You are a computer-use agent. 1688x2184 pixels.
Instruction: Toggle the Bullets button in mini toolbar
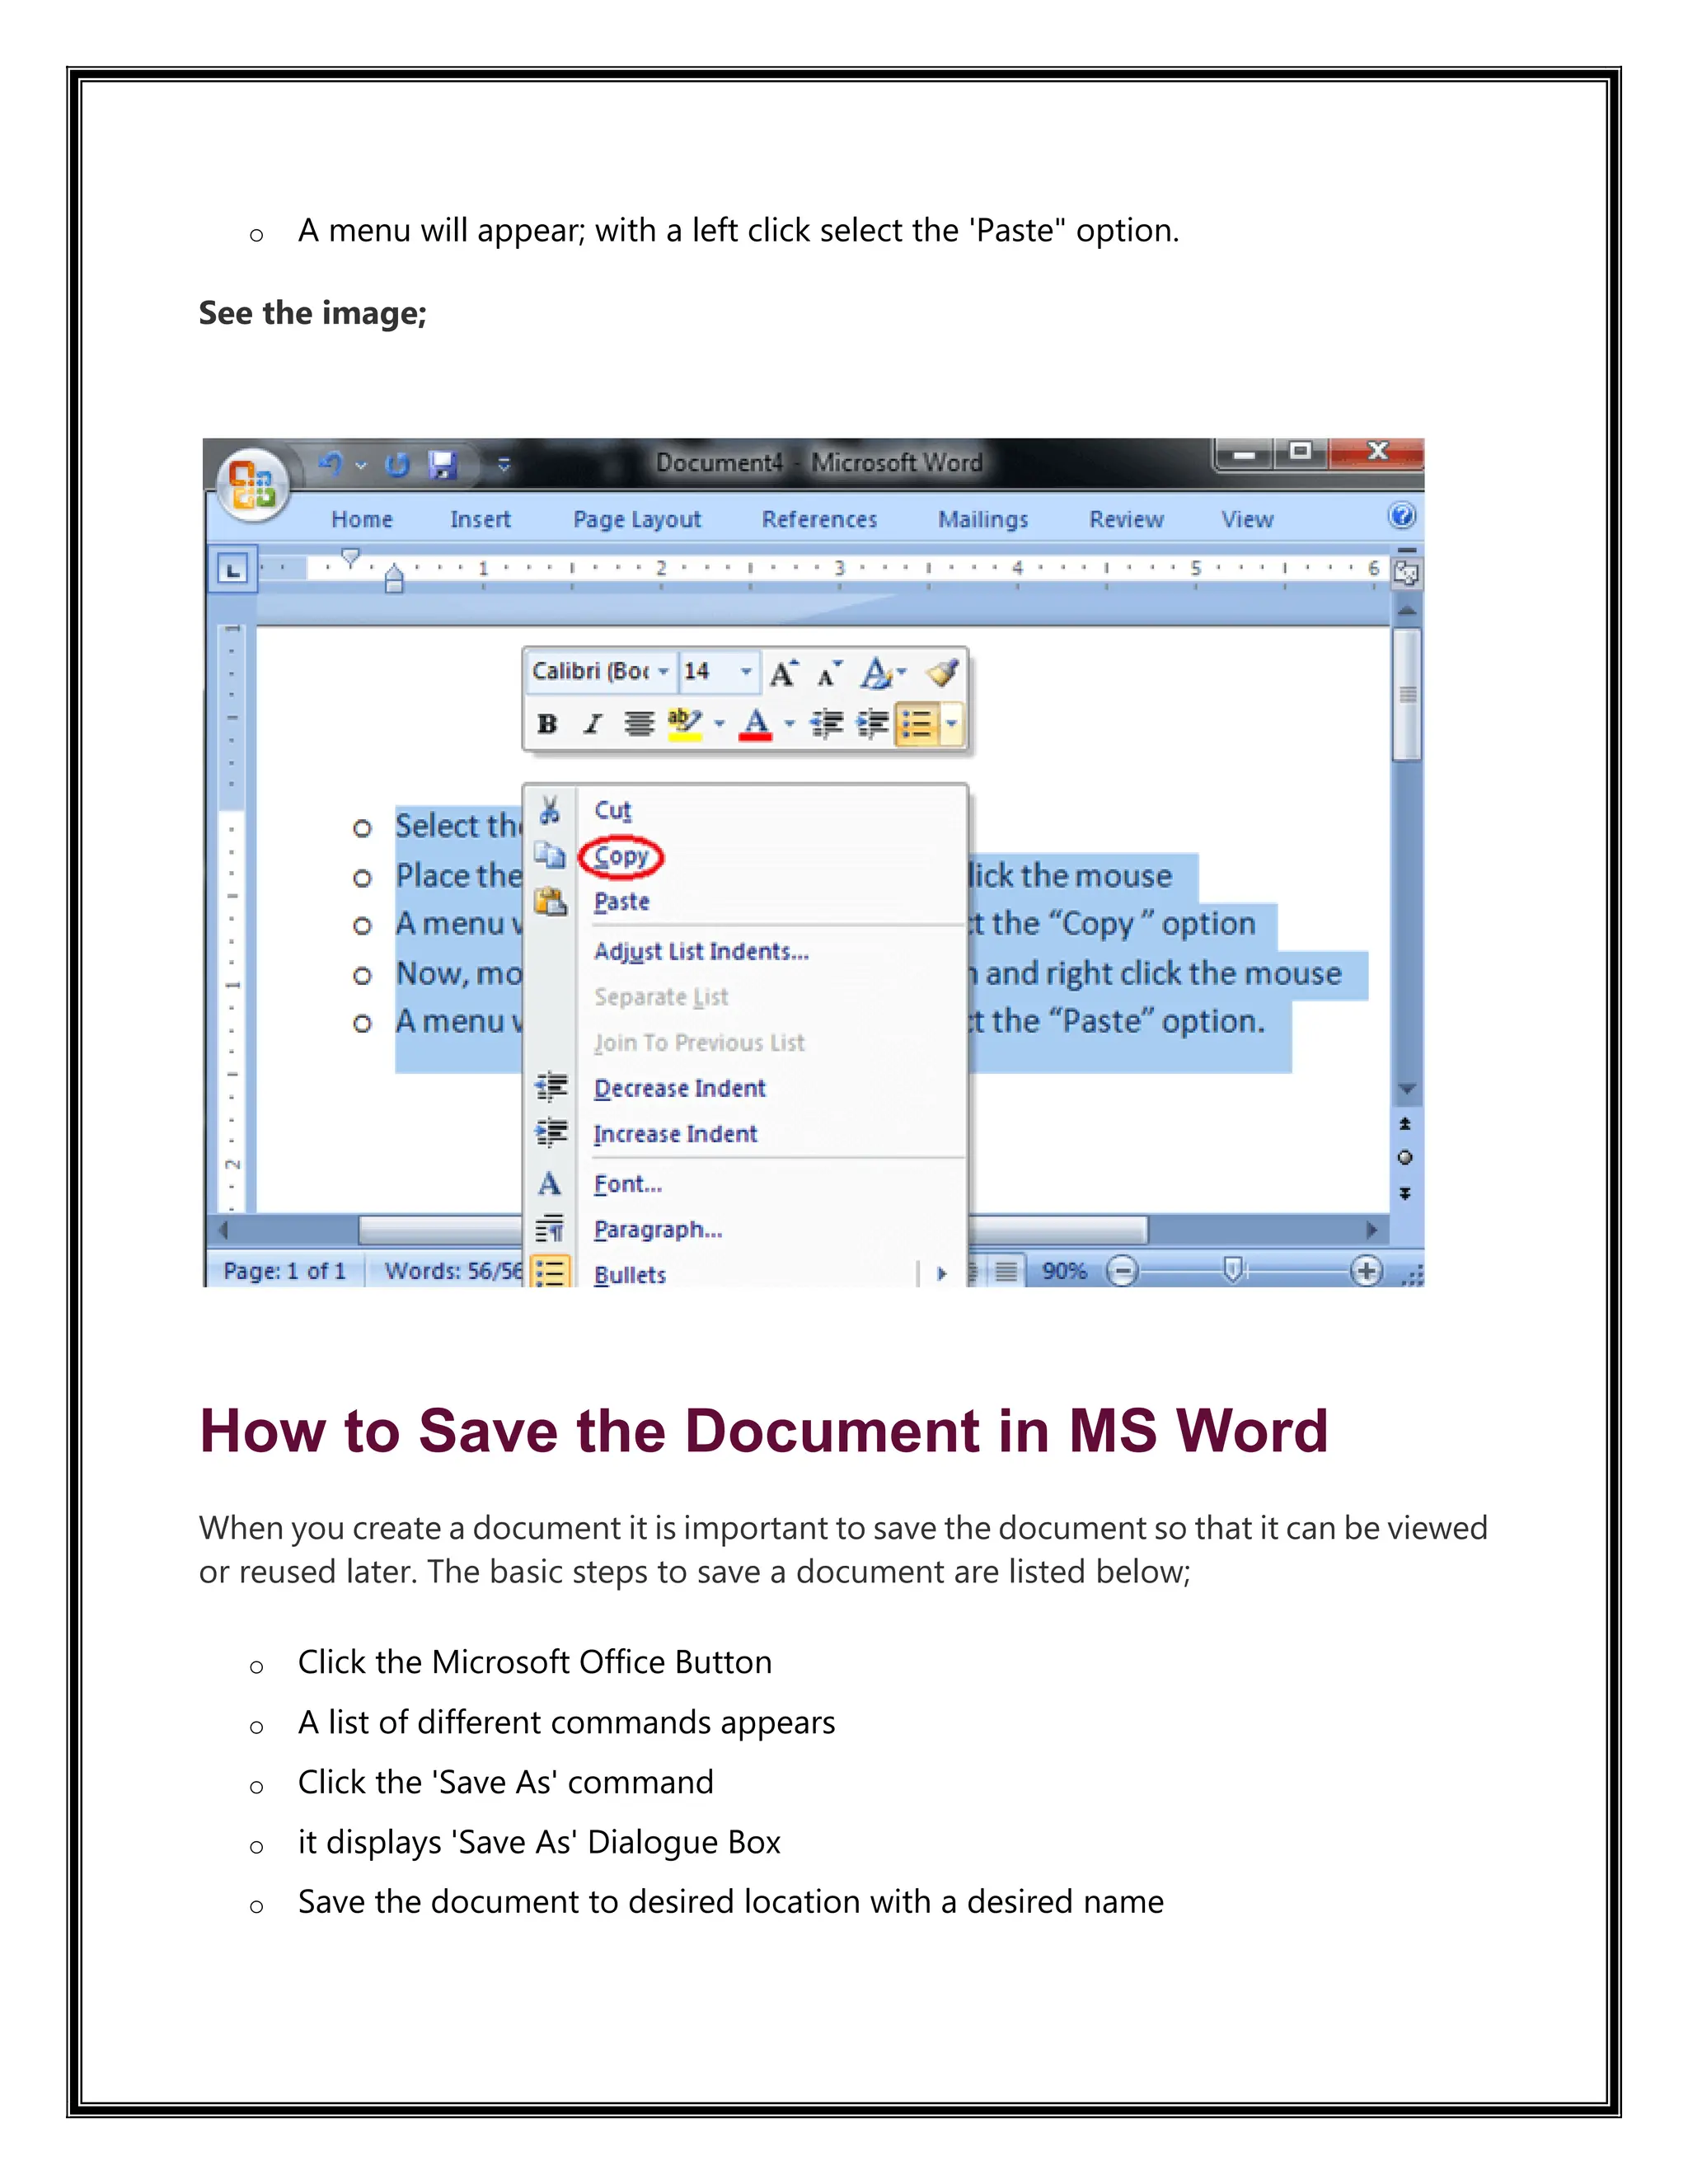point(917,724)
